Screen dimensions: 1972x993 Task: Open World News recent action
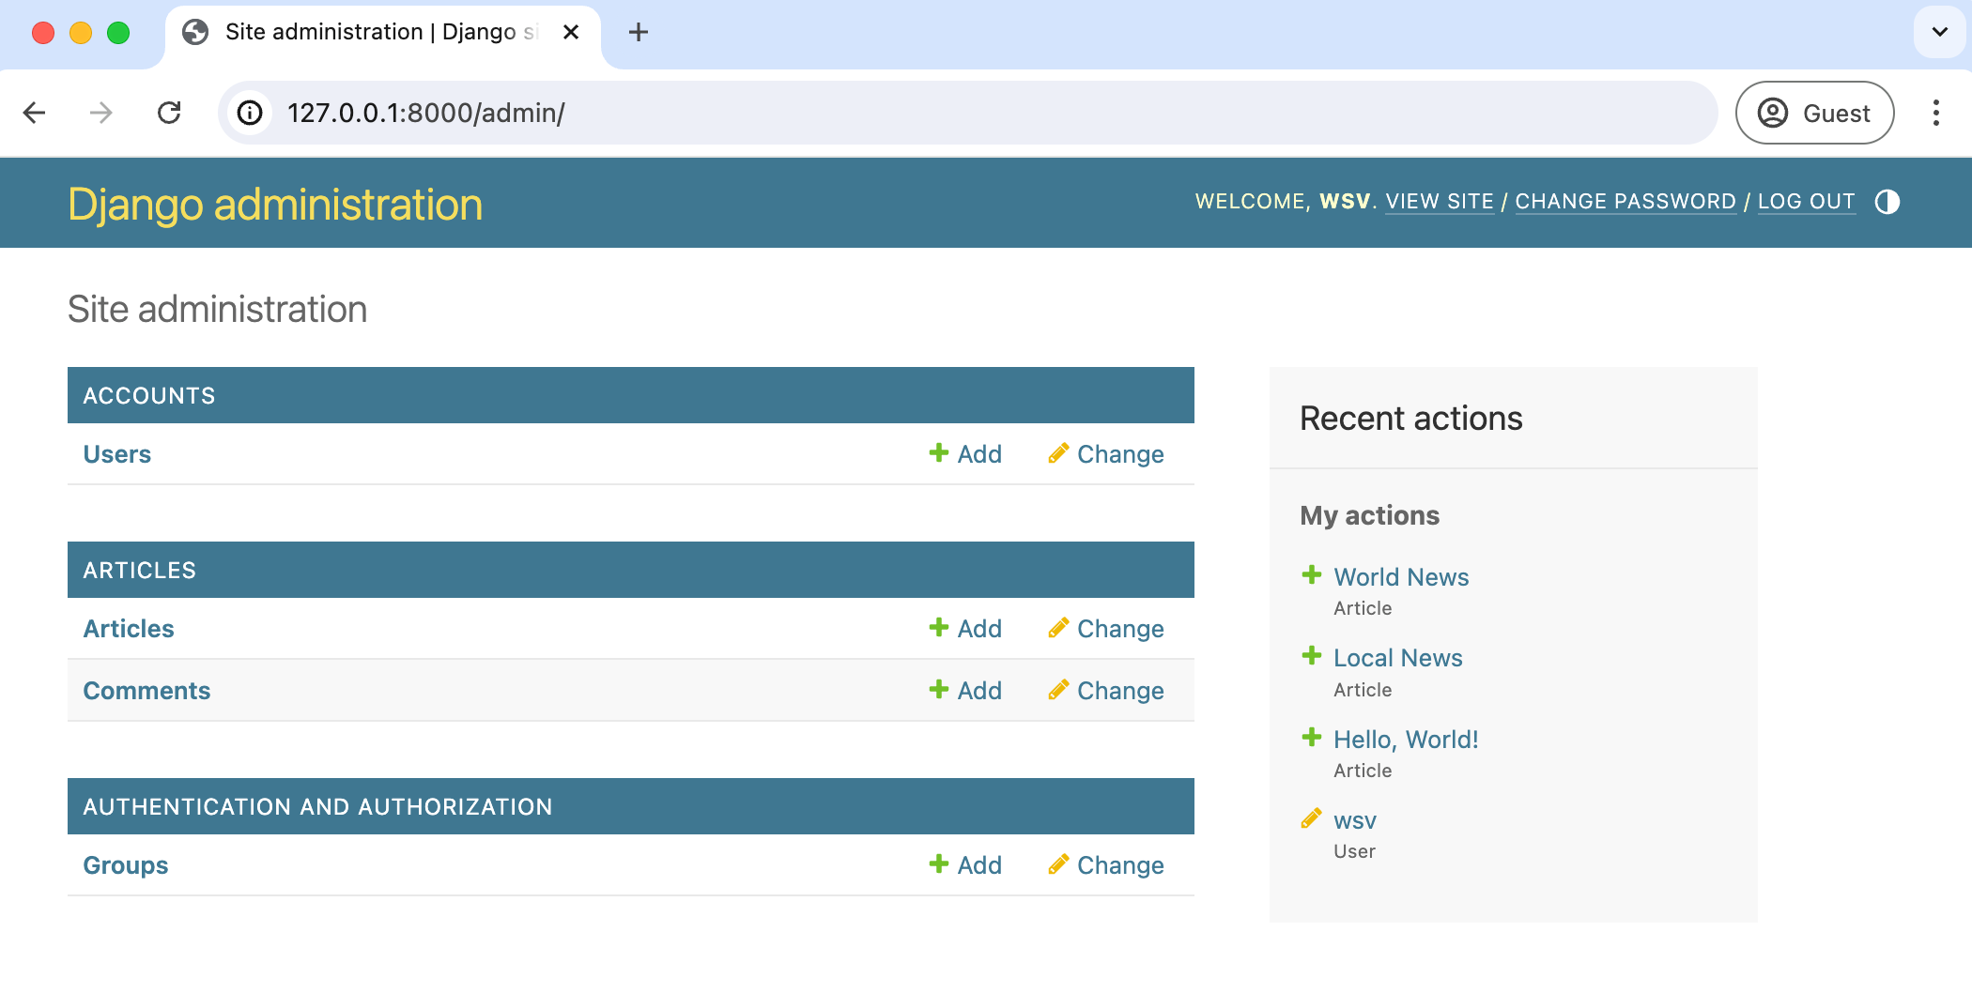point(1401,577)
